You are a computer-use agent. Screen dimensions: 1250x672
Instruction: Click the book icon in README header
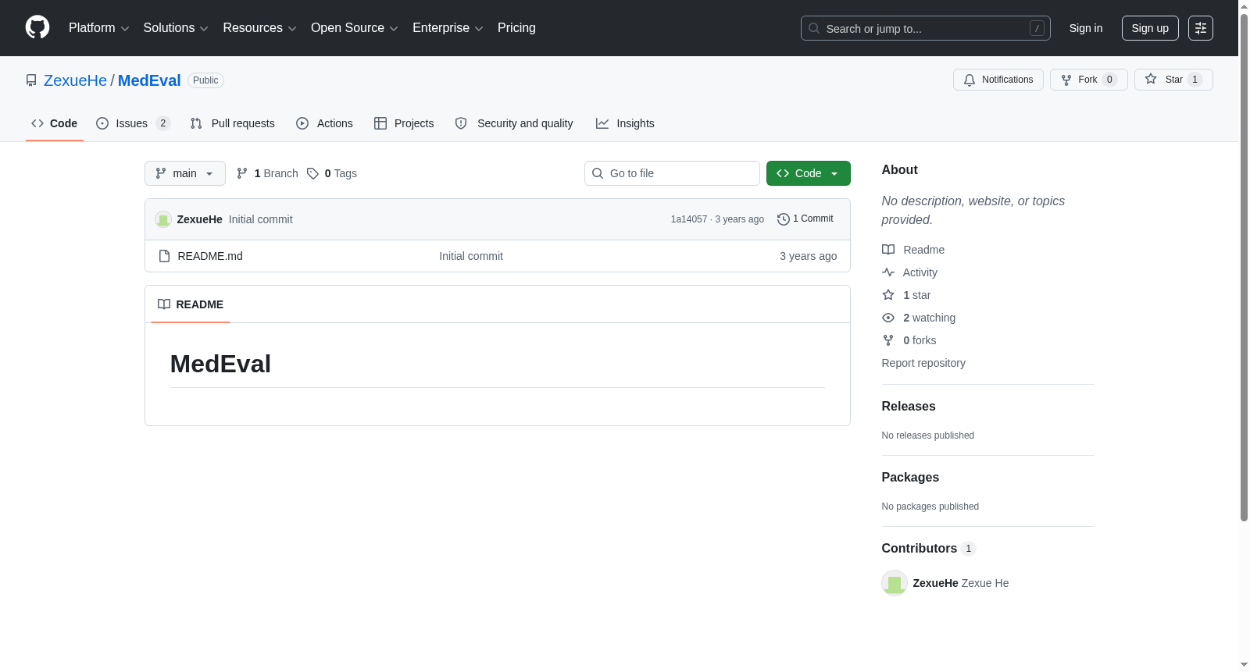pyautogui.click(x=164, y=304)
